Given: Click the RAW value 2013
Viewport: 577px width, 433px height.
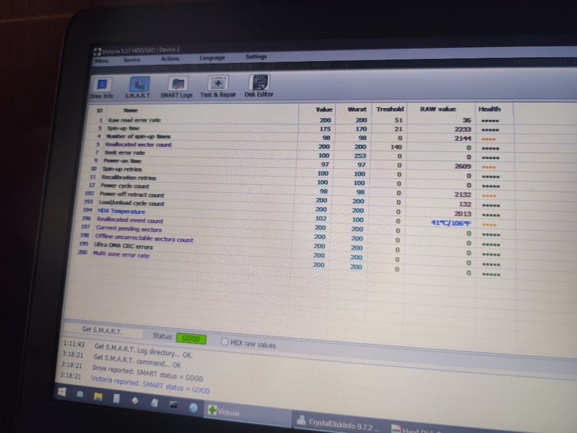Looking at the screenshot, I should [x=463, y=213].
